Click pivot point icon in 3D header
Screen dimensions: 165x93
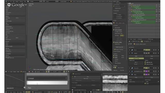click(32, 72)
